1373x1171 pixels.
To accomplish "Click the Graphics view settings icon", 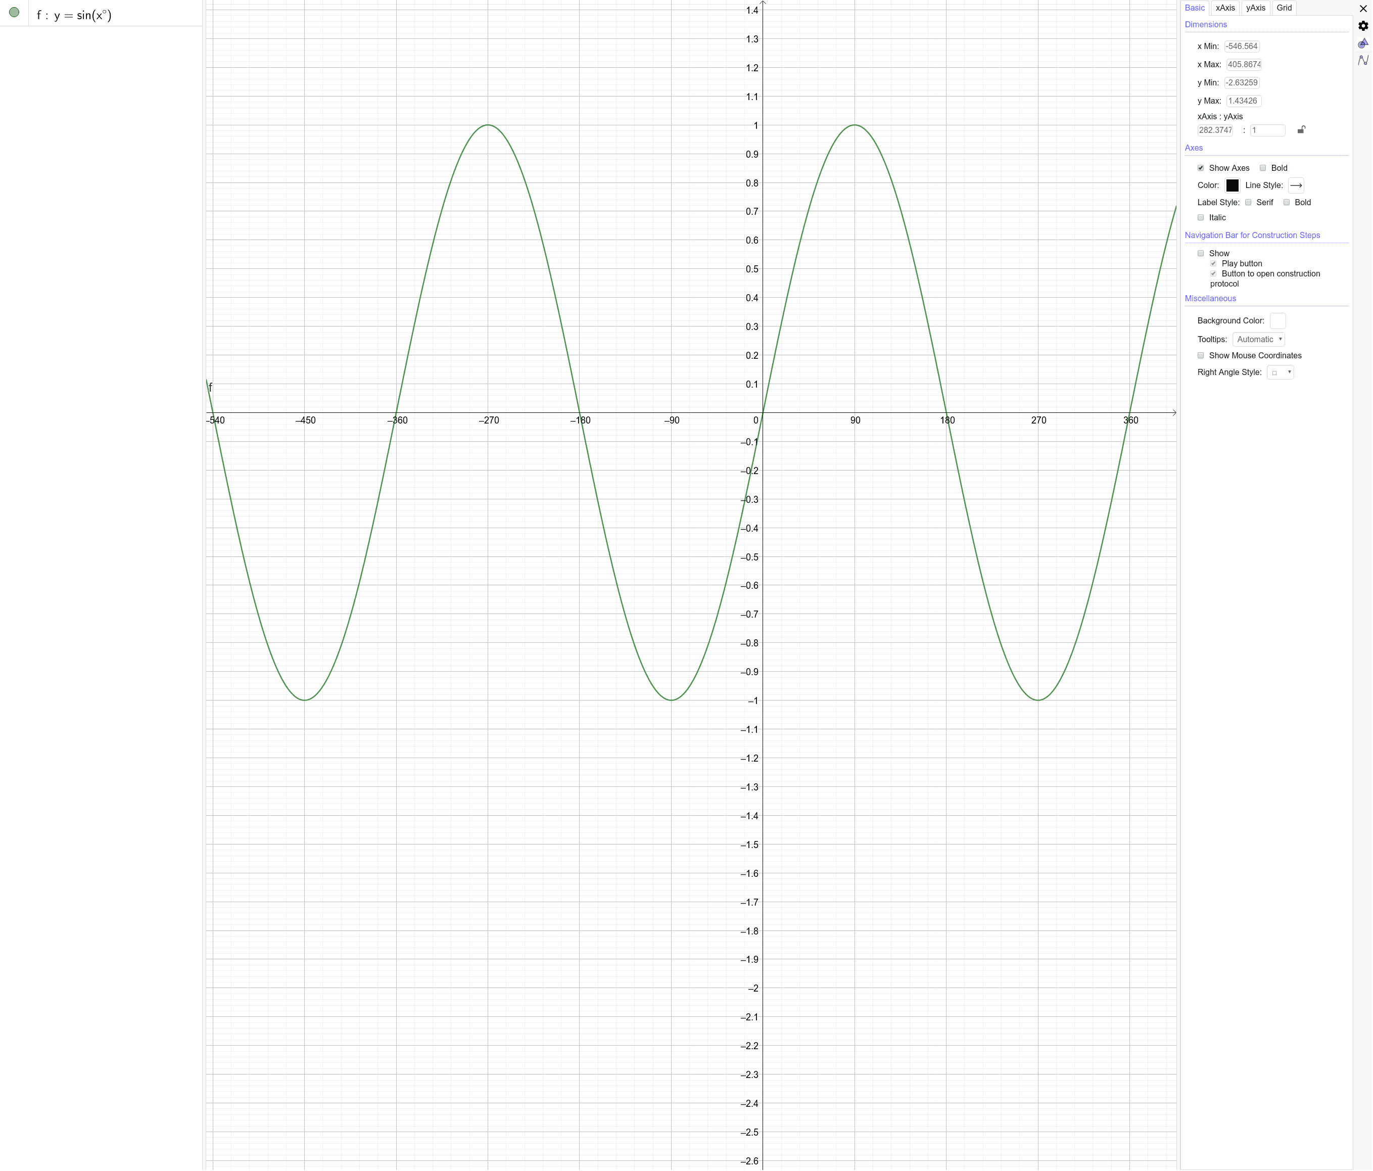I will 1362,43.
